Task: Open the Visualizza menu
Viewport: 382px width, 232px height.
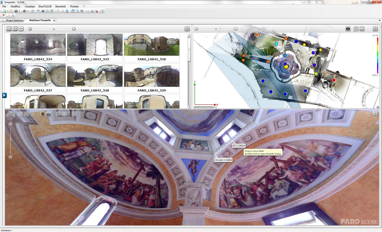Action: click(x=30, y=6)
